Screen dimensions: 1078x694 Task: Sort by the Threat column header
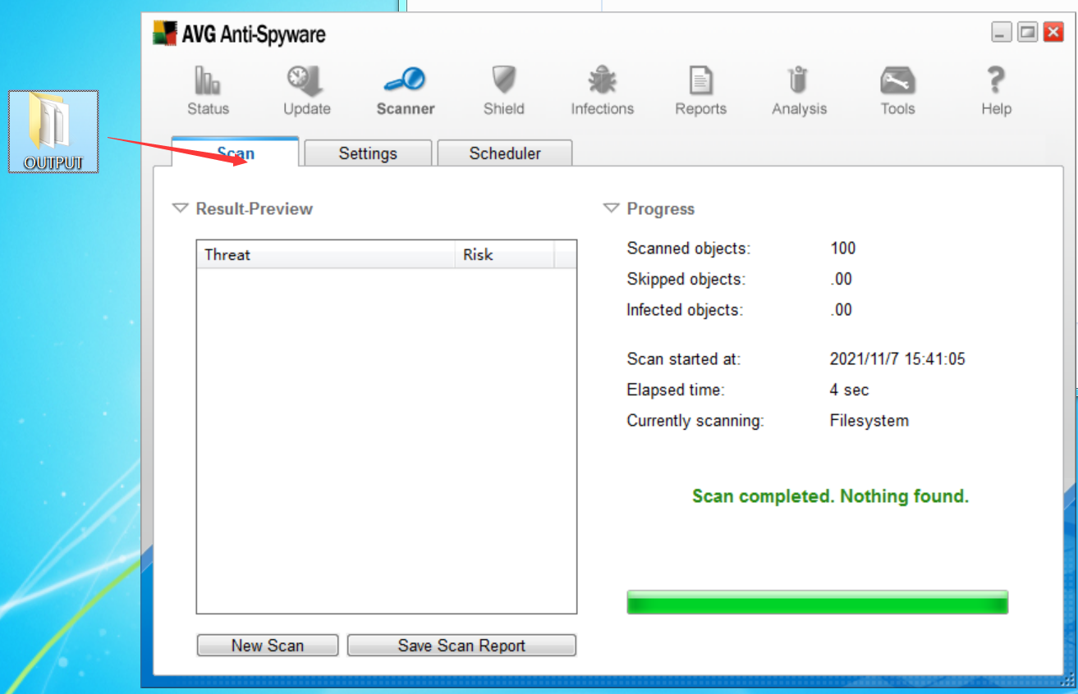tap(326, 254)
